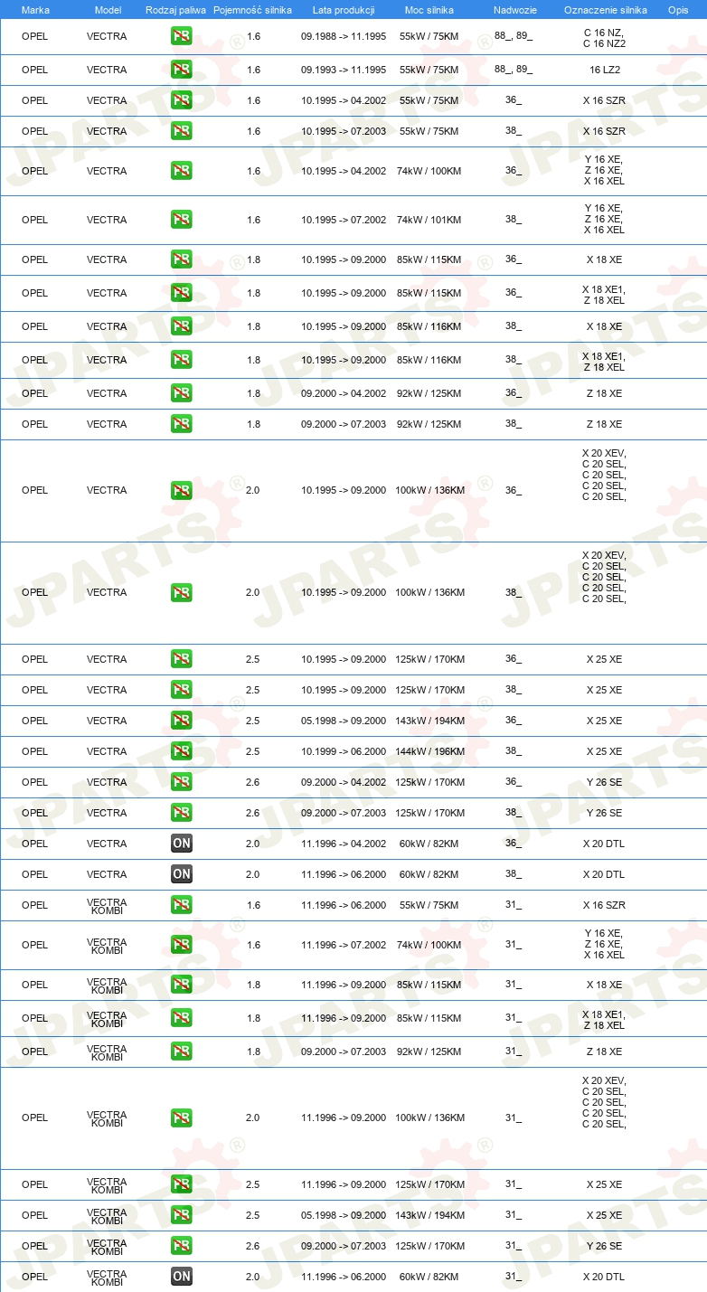Click diesel ON icon in VECTRA 36_ X 20 DTL row

(182, 844)
